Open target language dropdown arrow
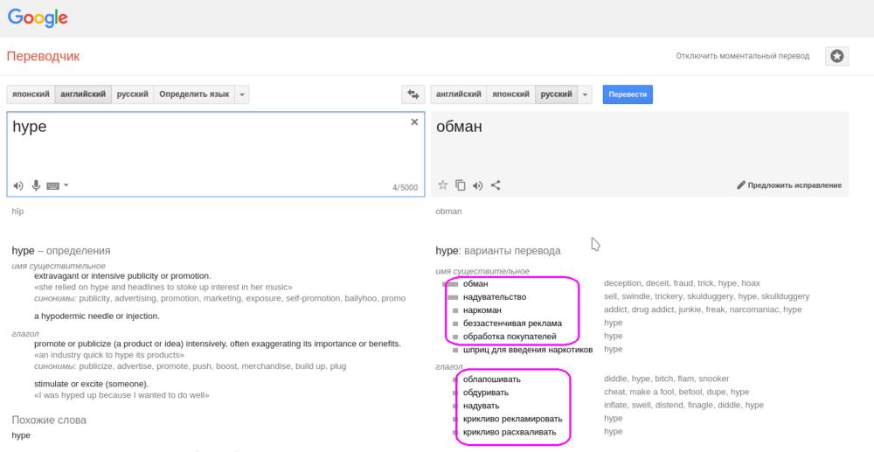The image size is (874, 452). coord(585,94)
